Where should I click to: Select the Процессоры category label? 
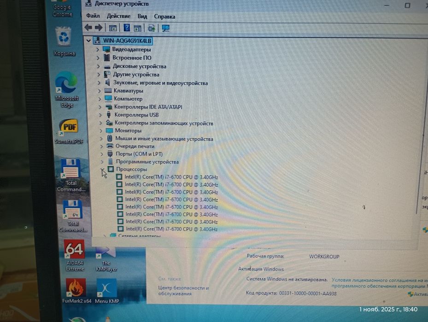point(132,169)
